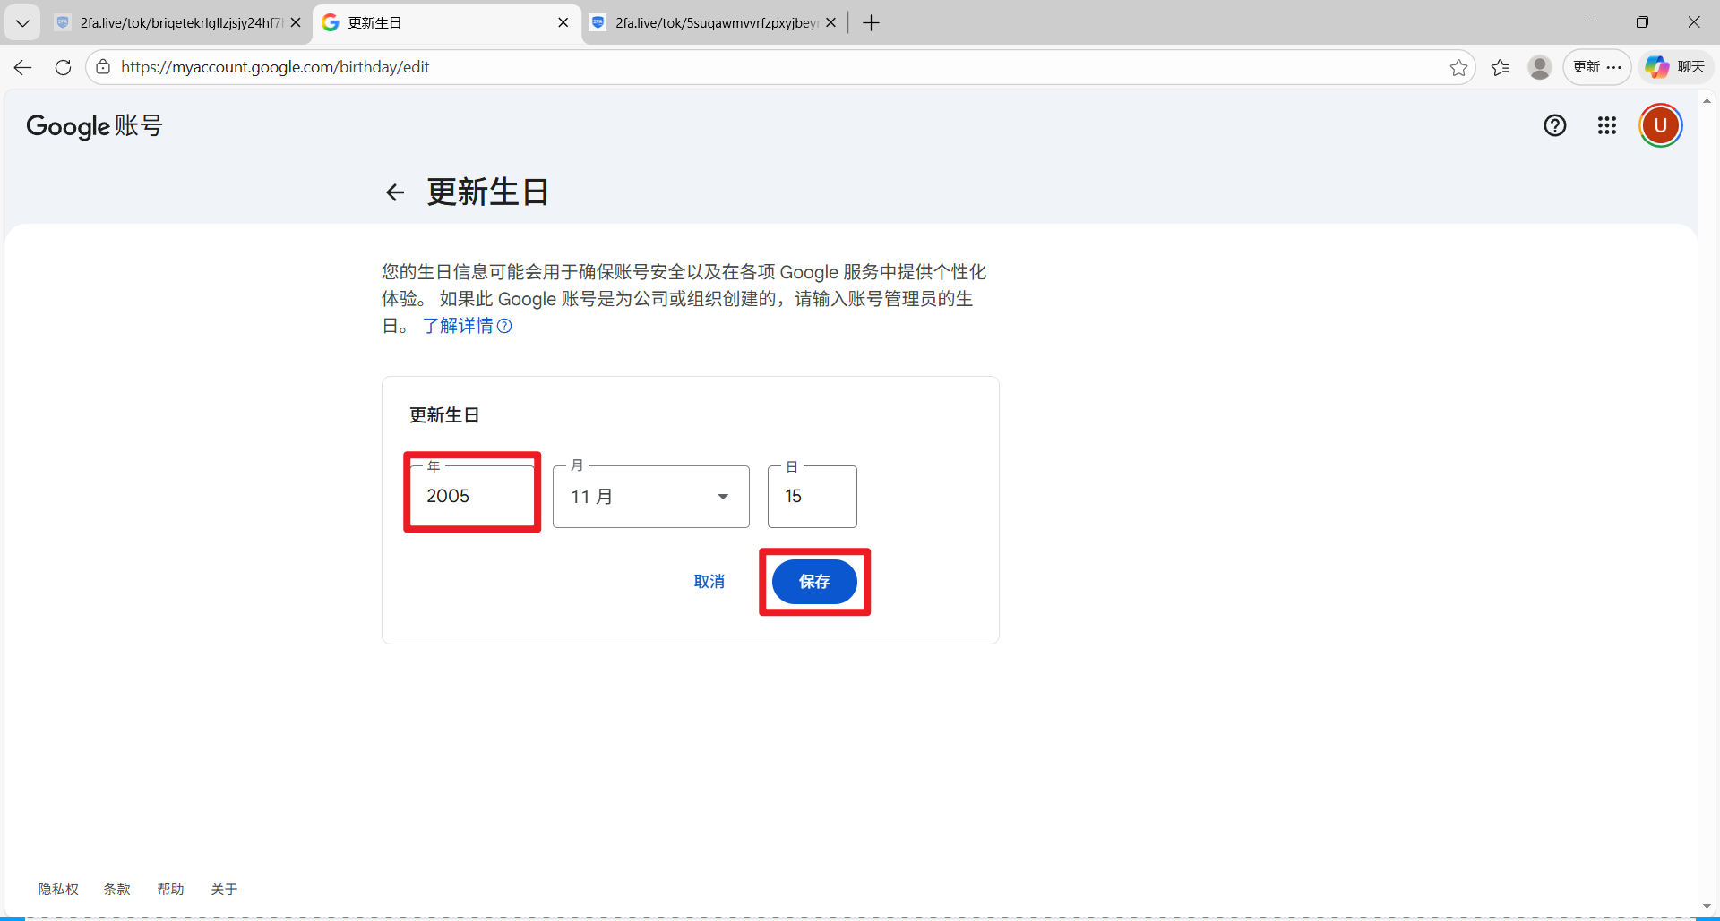This screenshot has width=1720, height=921.
Task: Expand the month dropdown showing 11 月
Action: (x=650, y=497)
